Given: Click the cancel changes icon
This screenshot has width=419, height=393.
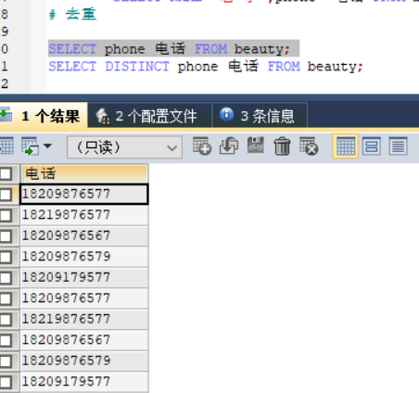Looking at the screenshot, I should [x=309, y=146].
